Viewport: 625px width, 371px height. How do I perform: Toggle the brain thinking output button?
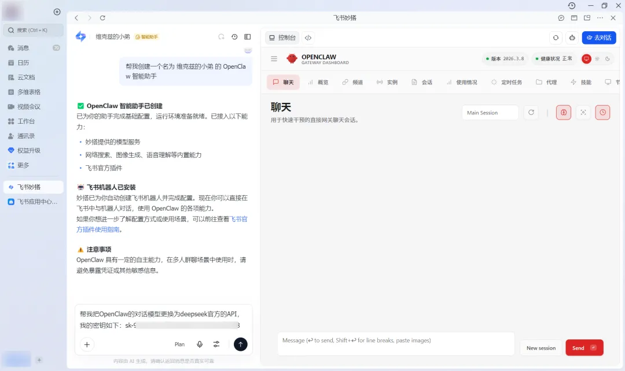click(564, 113)
